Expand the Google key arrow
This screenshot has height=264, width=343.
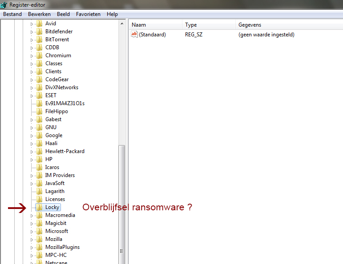tap(32, 136)
